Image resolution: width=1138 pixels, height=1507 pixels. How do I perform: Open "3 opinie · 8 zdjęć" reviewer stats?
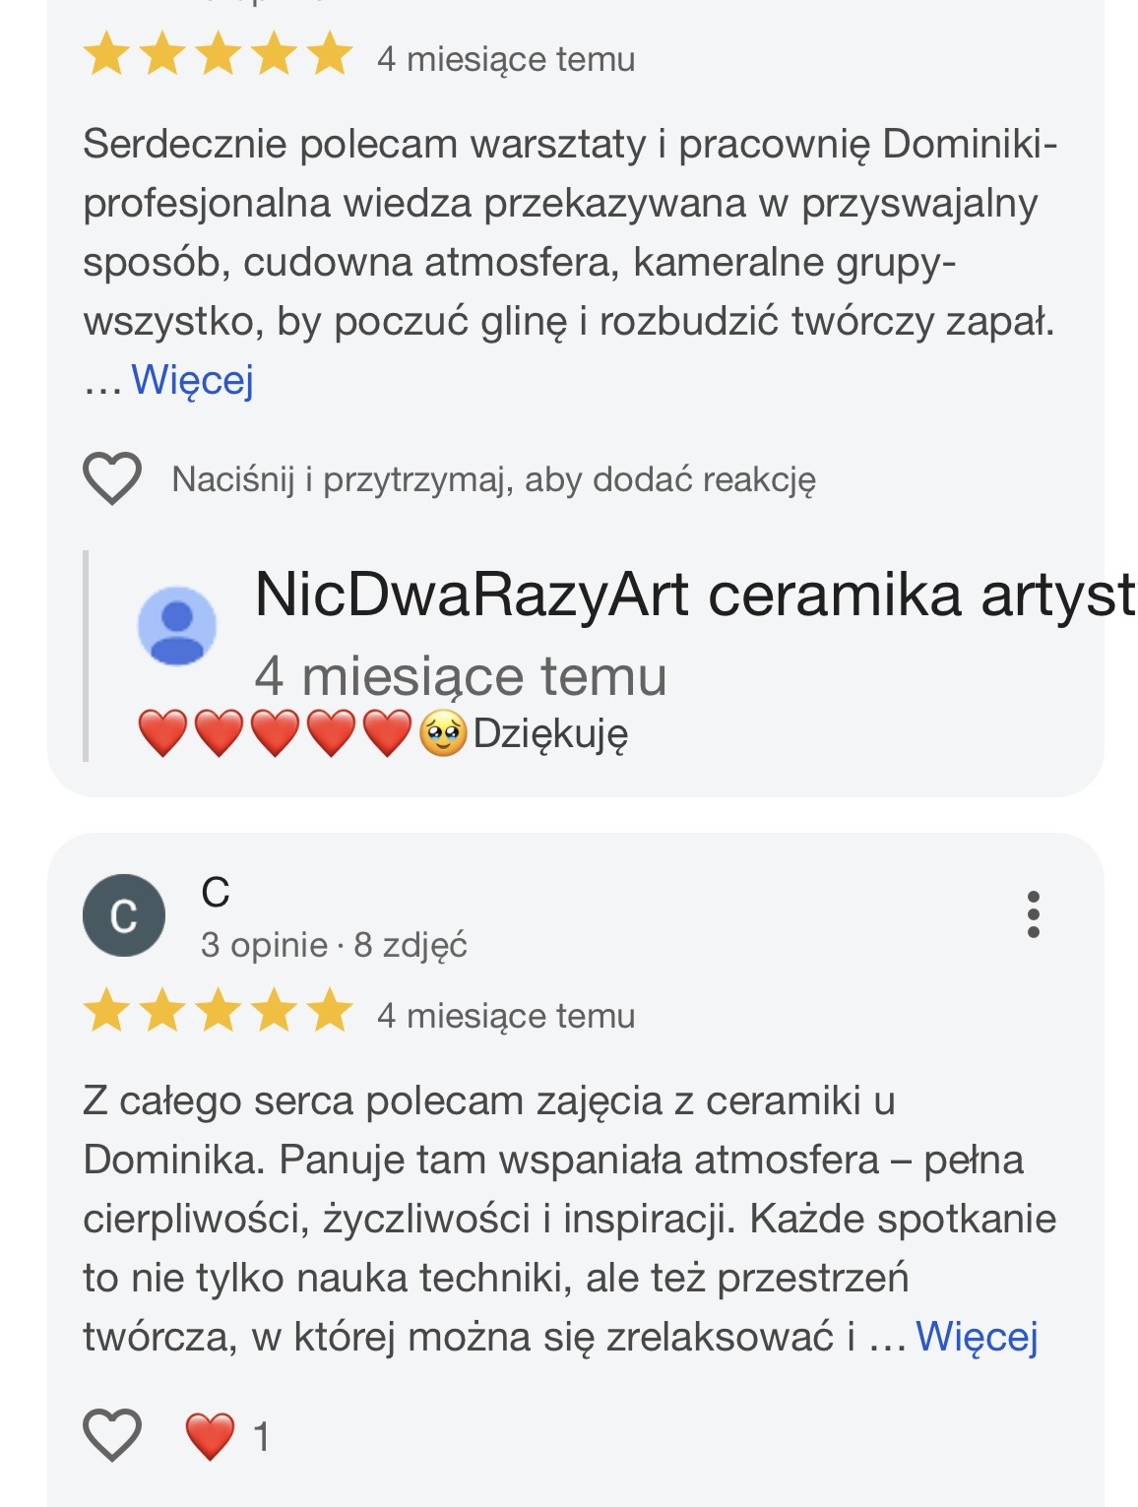pos(334,945)
